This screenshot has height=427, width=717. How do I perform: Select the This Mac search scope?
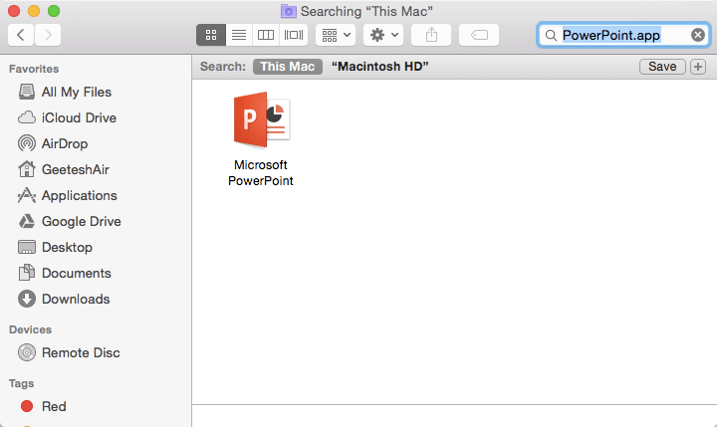coord(287,67)
